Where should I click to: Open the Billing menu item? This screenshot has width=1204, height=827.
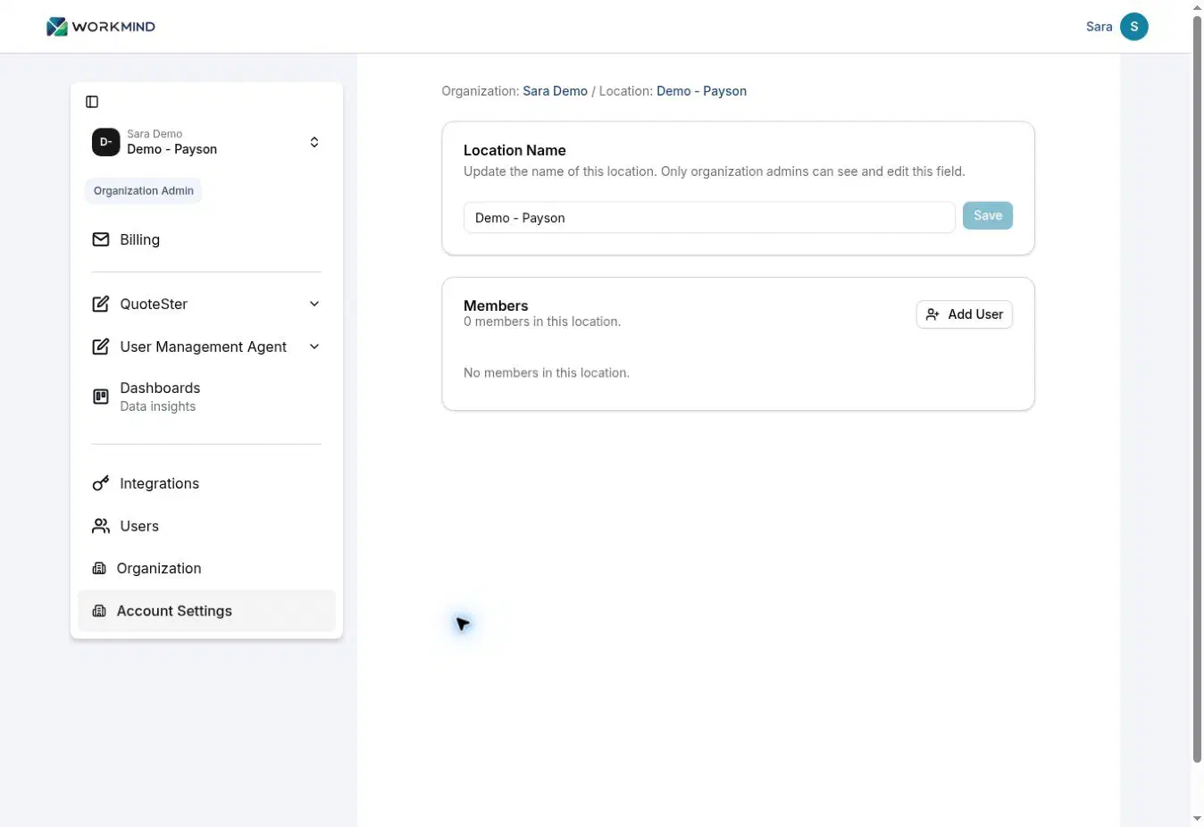[206, 239]
